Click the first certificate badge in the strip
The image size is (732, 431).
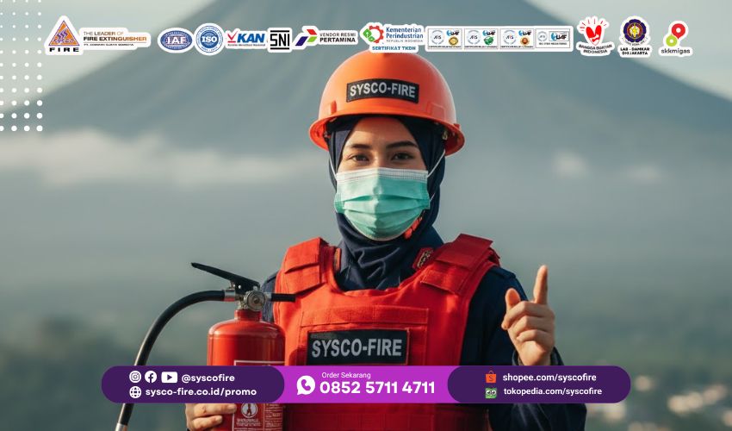[444, 39]
